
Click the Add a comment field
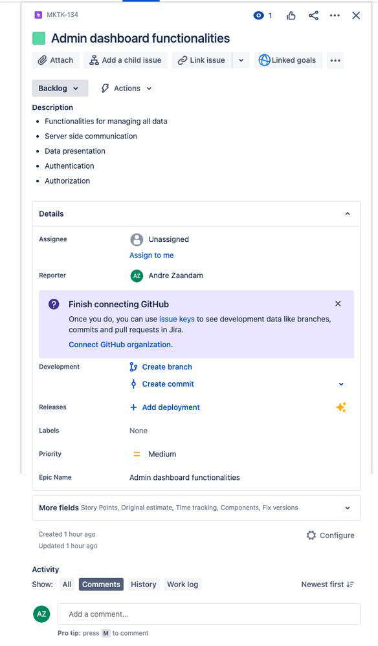(x=209, y=614)
